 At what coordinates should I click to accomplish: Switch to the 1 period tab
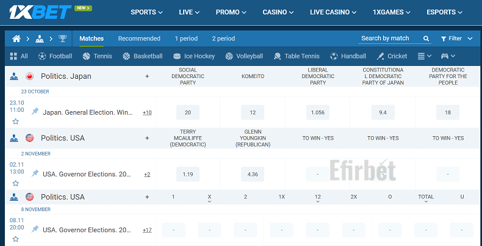tap(186, 38)
